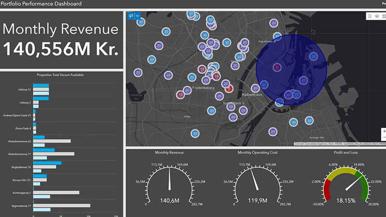386x217 pixels.
Task: Click the Adilsvej 12 label in chart
Action: coord(23,89)
